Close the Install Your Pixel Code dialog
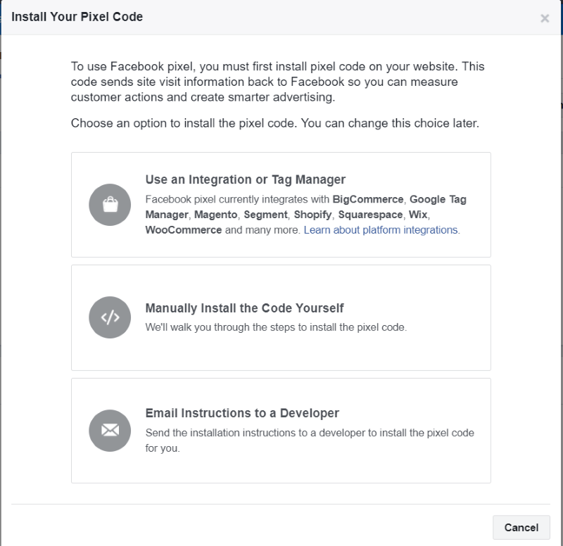This screenshot has width=563, height=546. (545, 18)
